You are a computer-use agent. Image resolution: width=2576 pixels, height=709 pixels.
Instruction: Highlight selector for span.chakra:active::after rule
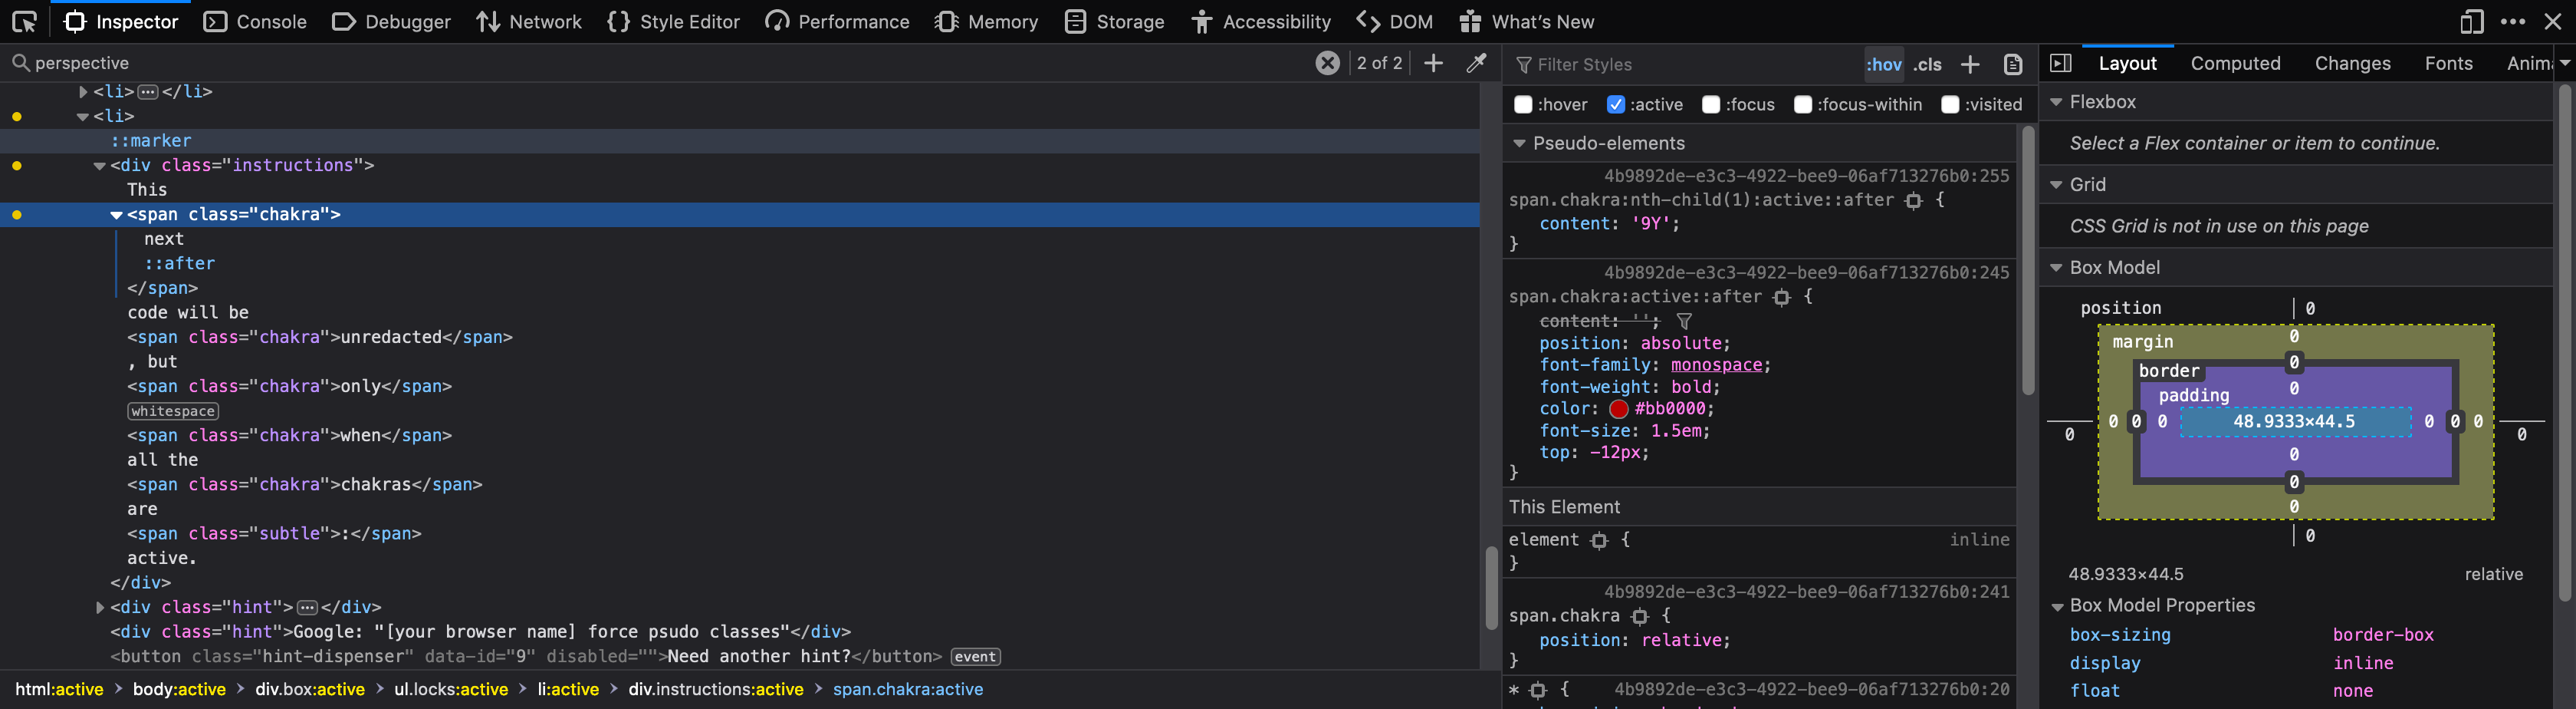[x=1781, y=298]
